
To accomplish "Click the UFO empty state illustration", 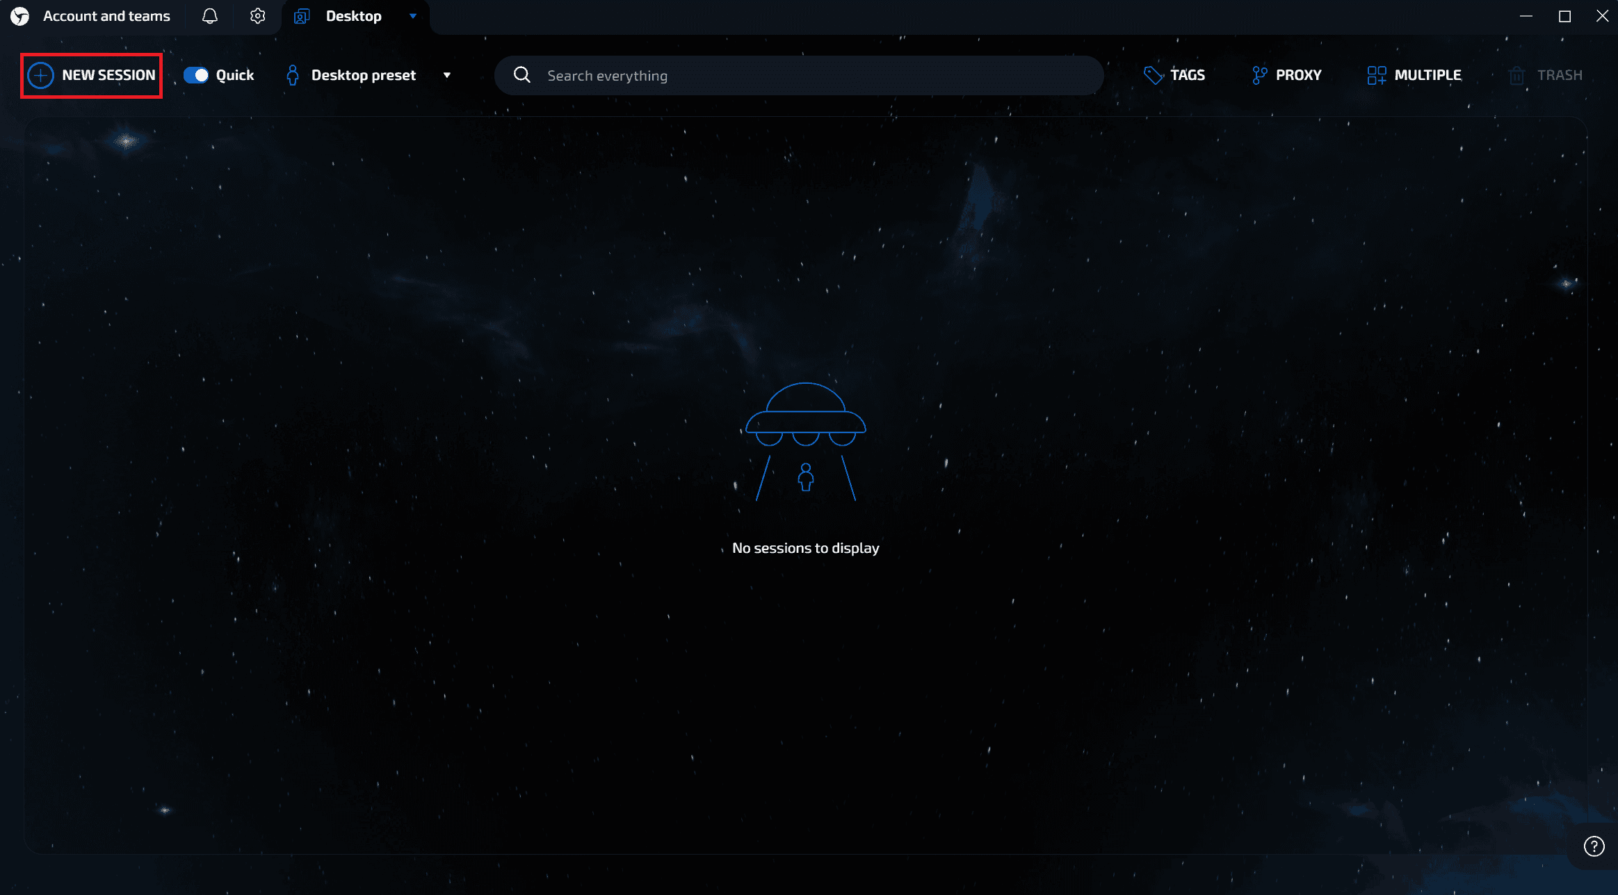I will tap(805, 442).
